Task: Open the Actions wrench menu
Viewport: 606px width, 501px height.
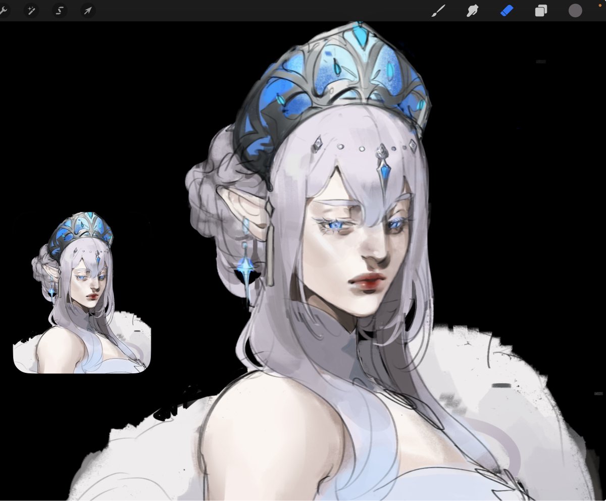Action: (x=4, y=11)
